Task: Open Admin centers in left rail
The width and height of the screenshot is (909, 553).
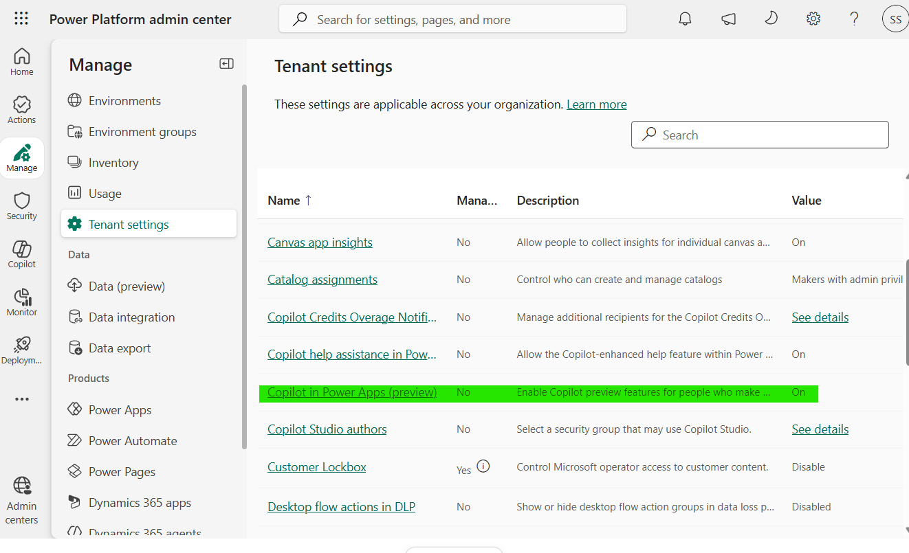Action: point(22,501)
